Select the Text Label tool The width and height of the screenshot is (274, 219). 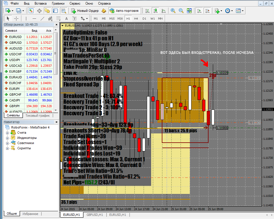[x=74, y=18]
